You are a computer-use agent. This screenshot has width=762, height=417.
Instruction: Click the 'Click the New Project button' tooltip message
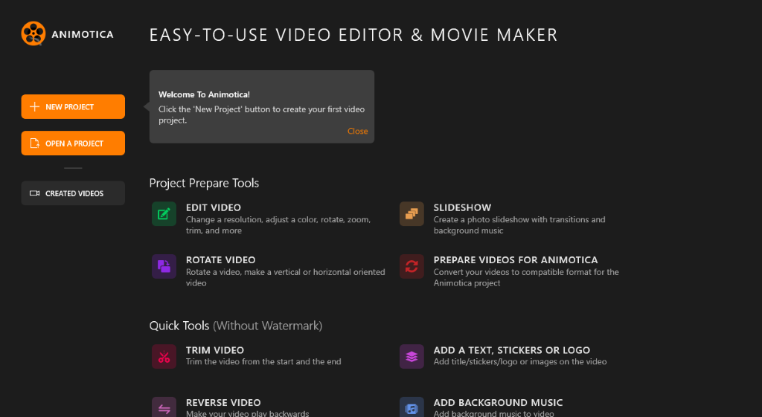click(261, 114)
